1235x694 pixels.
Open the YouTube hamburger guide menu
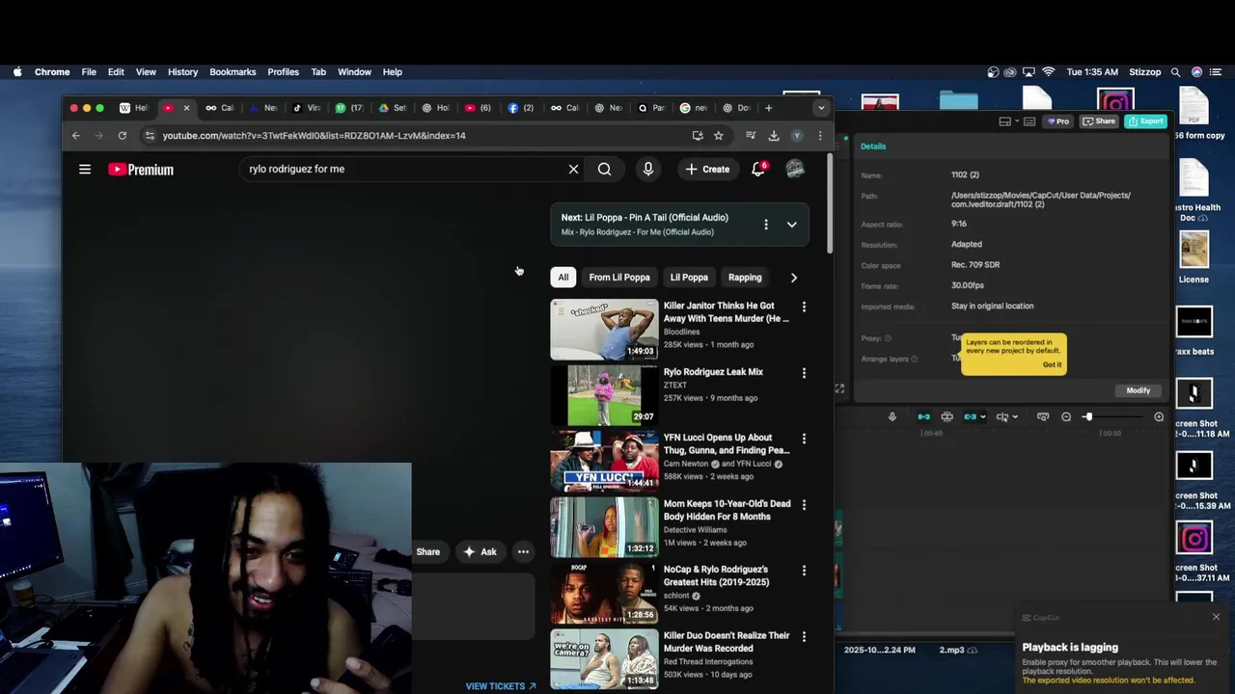point(85,170)
